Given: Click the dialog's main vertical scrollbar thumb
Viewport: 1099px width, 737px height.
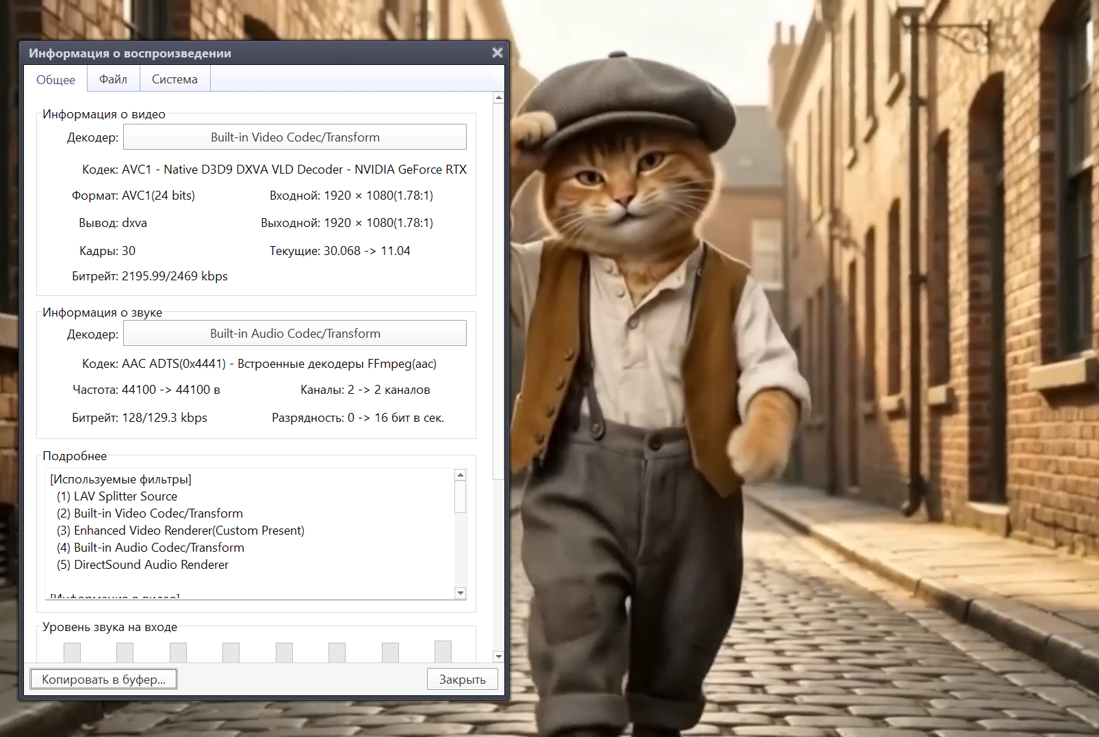Looking at the screenshot, I should [498, 291].
